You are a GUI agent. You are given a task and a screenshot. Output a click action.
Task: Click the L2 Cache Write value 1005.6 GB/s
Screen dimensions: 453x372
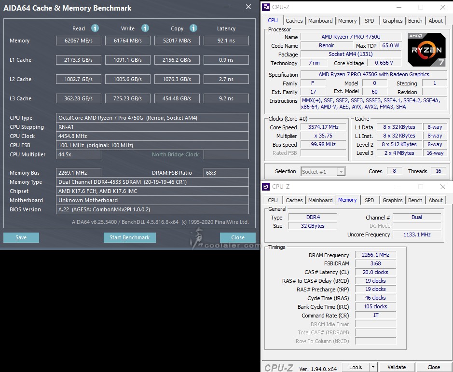(x=128, y=79)
